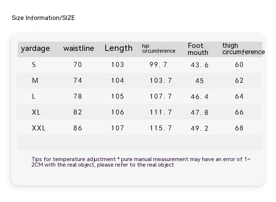The width and height of the screenshot is (276, 202).
Task: Select the waistline value 86
Action: click(78, 128)
